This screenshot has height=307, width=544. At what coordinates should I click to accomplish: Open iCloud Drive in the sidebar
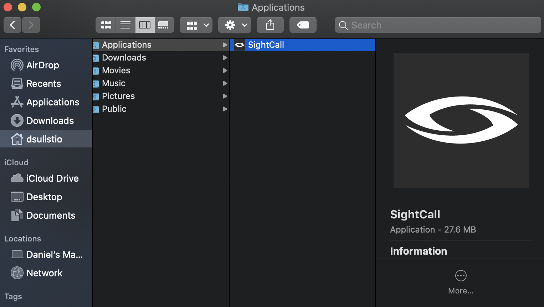point(46,178)
